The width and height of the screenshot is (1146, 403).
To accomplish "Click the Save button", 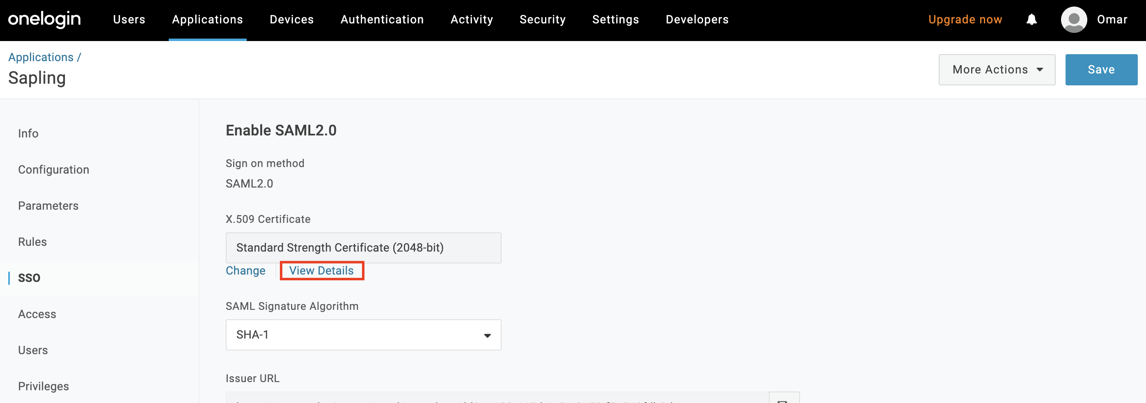I will [1101, 70].
